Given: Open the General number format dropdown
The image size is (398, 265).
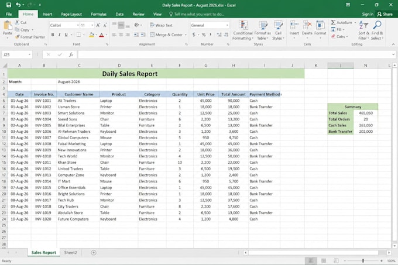Looking at the screenshot, I should [227, 25].
